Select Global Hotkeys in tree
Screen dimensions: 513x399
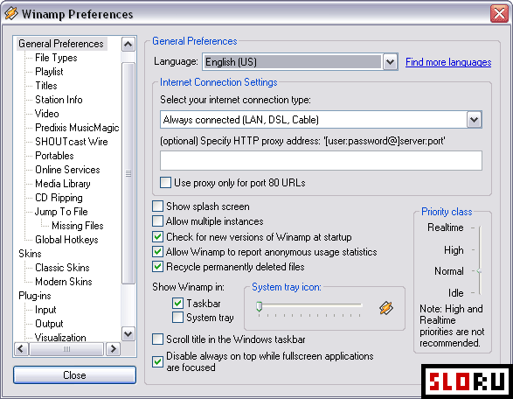[66, 240]
